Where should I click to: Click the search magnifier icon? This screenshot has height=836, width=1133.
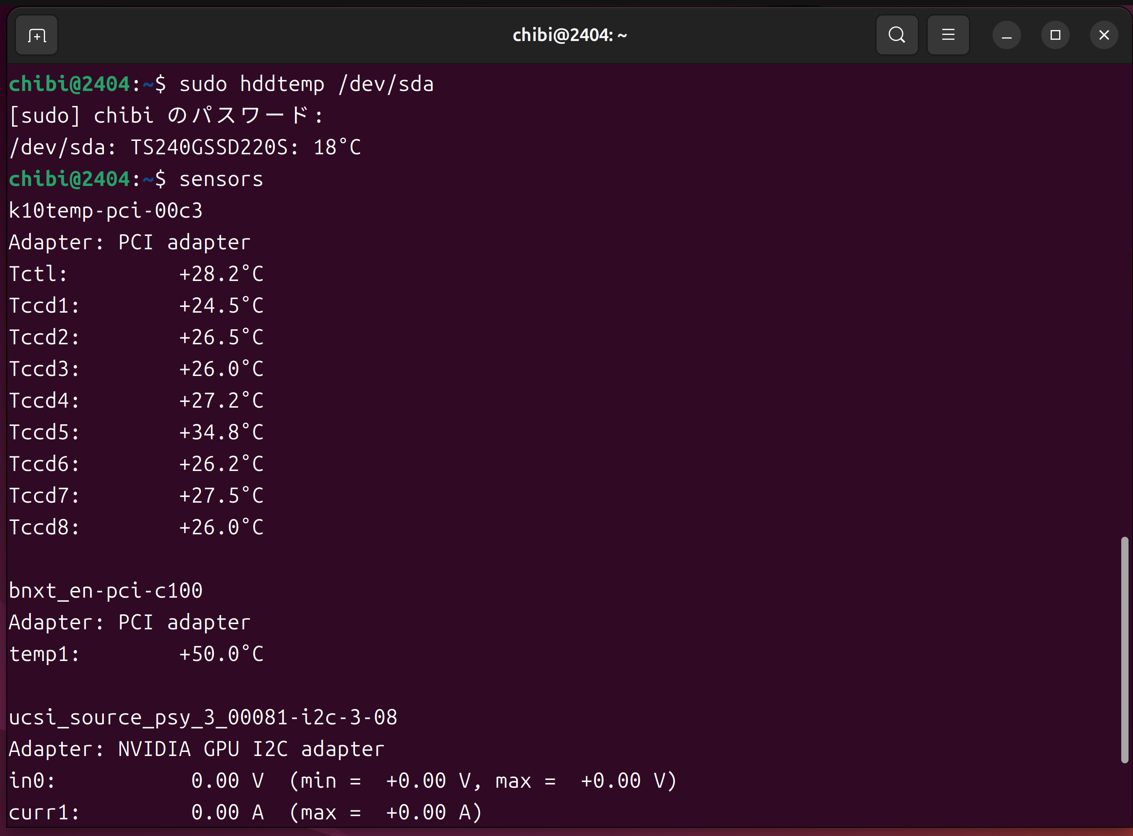[x=897, y=35]
